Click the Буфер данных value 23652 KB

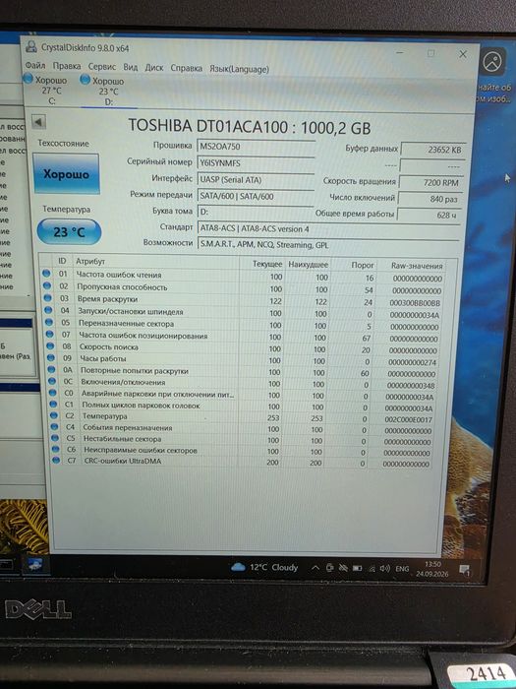click(433, 150)
